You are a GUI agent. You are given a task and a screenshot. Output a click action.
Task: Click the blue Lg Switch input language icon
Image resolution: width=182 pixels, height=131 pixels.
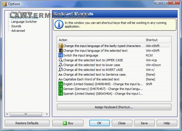[x=60, y=55]
